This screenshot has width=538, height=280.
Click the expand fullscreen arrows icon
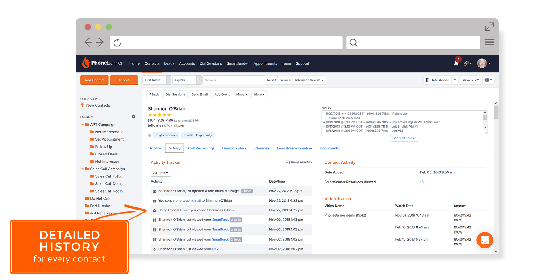pos(489,27)
